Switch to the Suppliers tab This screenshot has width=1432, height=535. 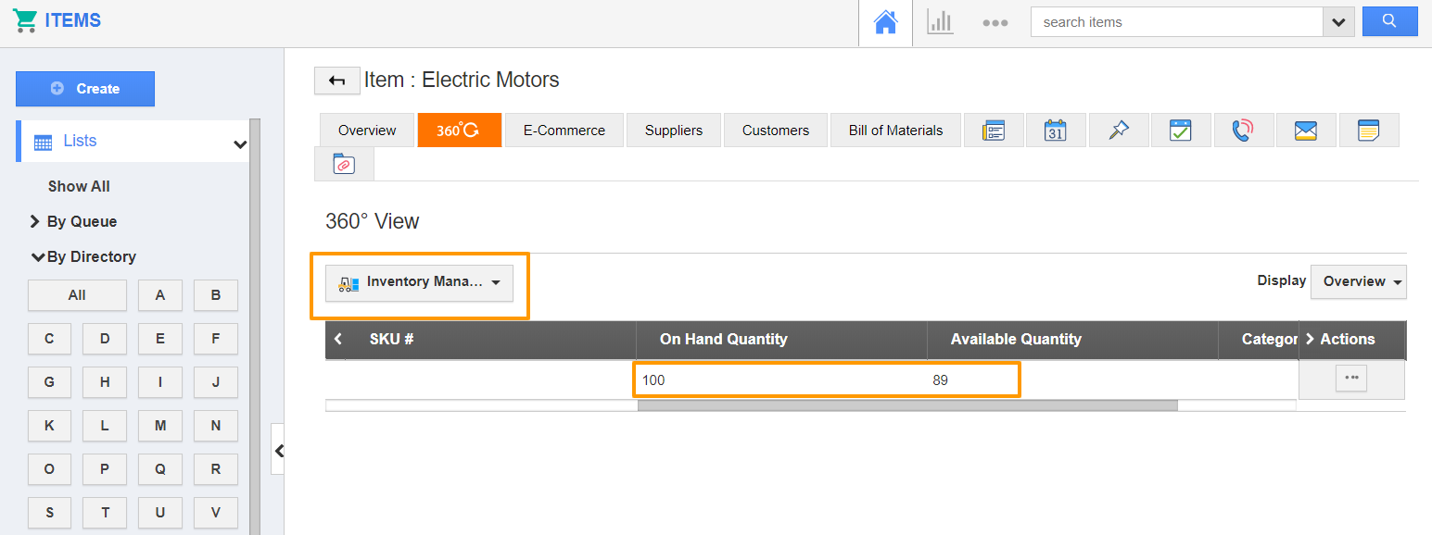point(674,130)
